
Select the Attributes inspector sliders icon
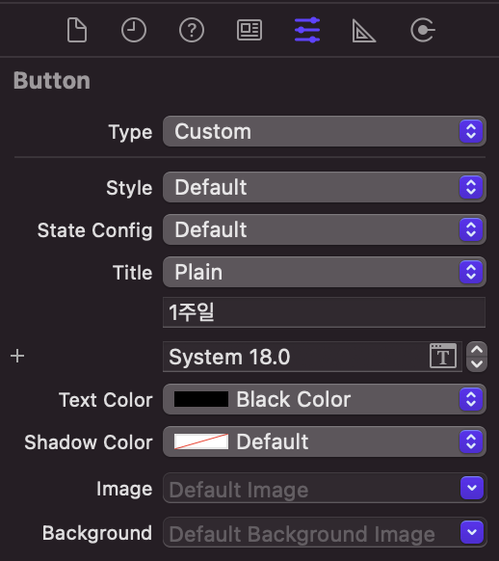307,30
